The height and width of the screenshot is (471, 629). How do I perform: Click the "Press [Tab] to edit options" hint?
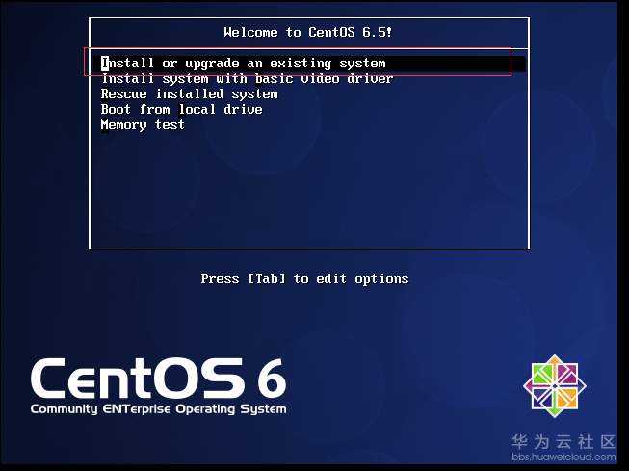coord(304,278)
